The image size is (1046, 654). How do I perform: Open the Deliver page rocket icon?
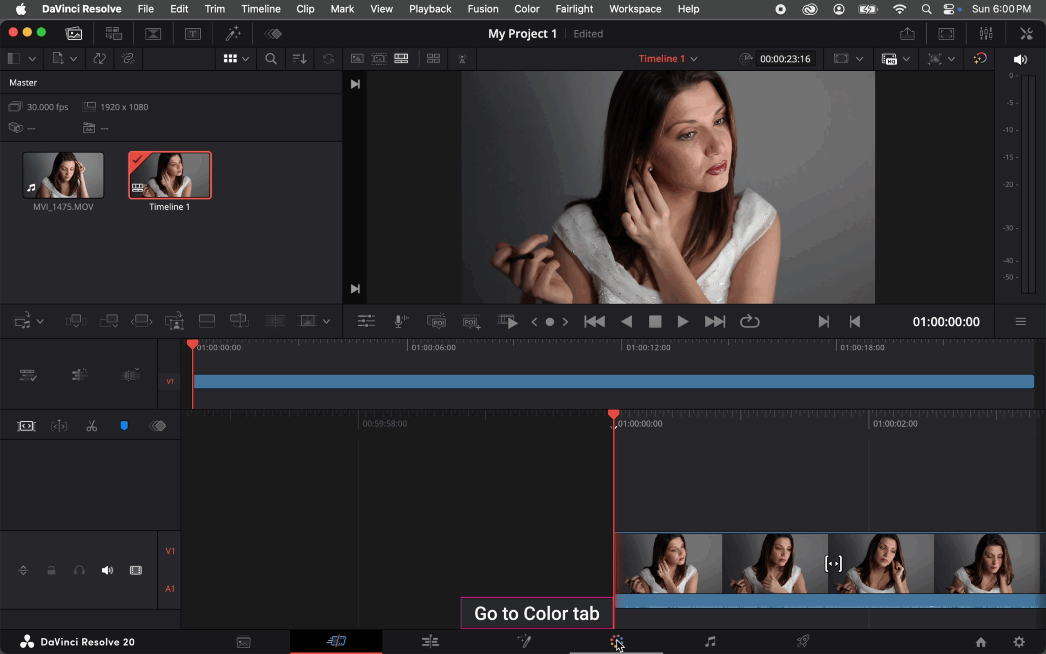pos(802,641)
